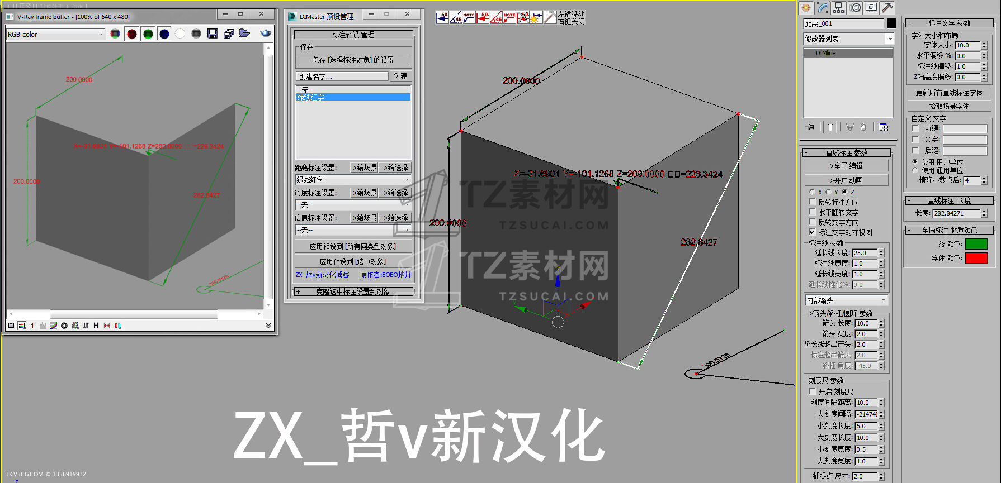
Task: Enable the 水平翻转文字 checkbox
Action: click(812, 212)
